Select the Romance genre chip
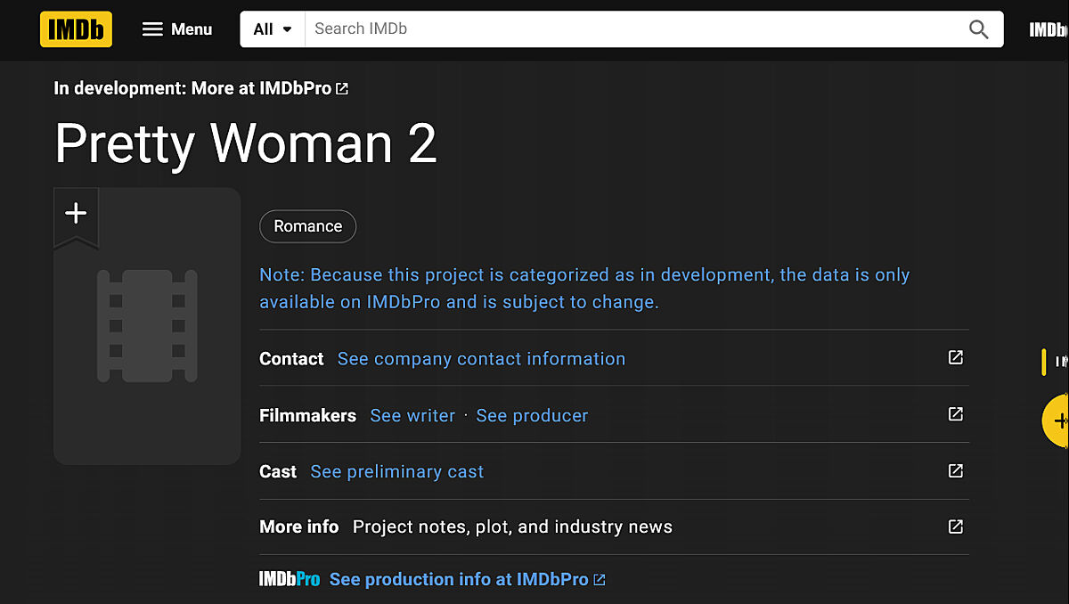1069x604 pixels. click(x=307, y=226)
